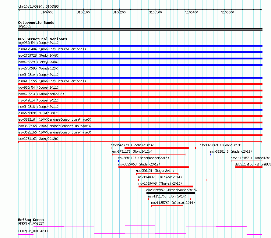Select esv3655952 (Besenbacher2015) label
Viewport: 271px width, 238px height.
click(x=172, y=190)
